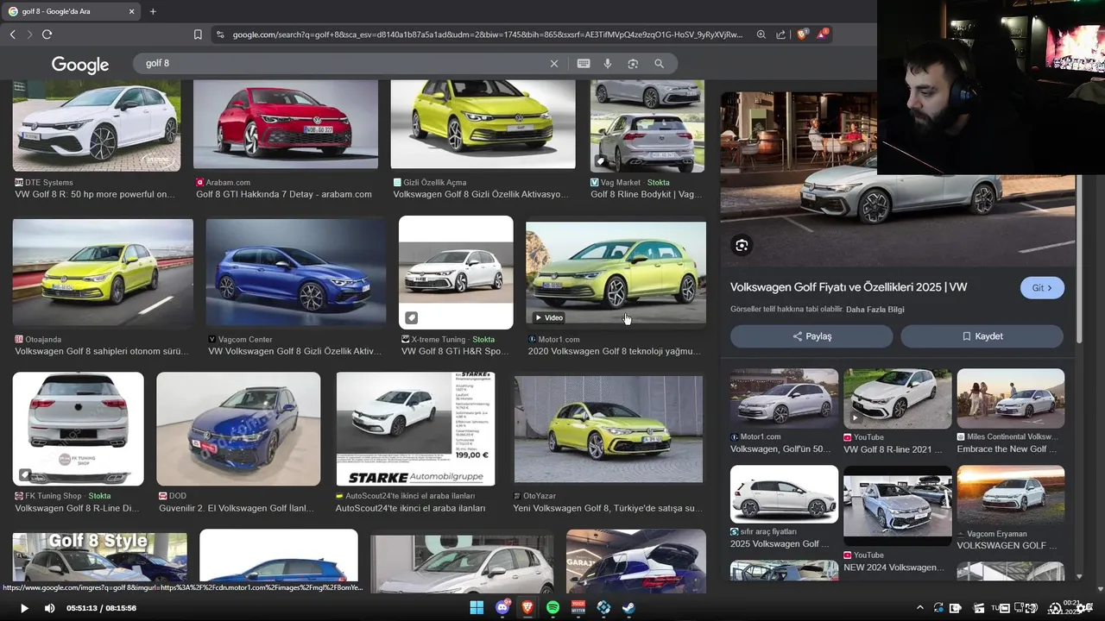Open the Volkswagen Golf Fiyatı ve Özellikleri title
The height and width of the screenshot is (621, 1105).
click(849, 287)
